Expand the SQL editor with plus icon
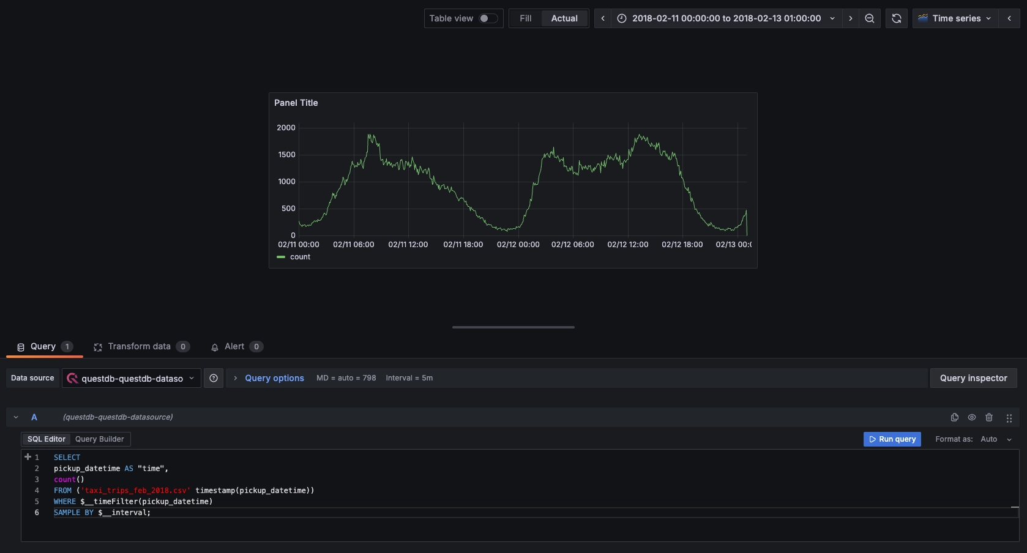Screen dimensions: 1027x553 pyautogui.click(x=28, y=457)
